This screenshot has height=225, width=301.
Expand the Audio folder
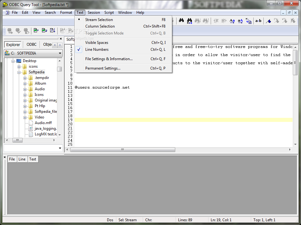[x=25, y=89]
